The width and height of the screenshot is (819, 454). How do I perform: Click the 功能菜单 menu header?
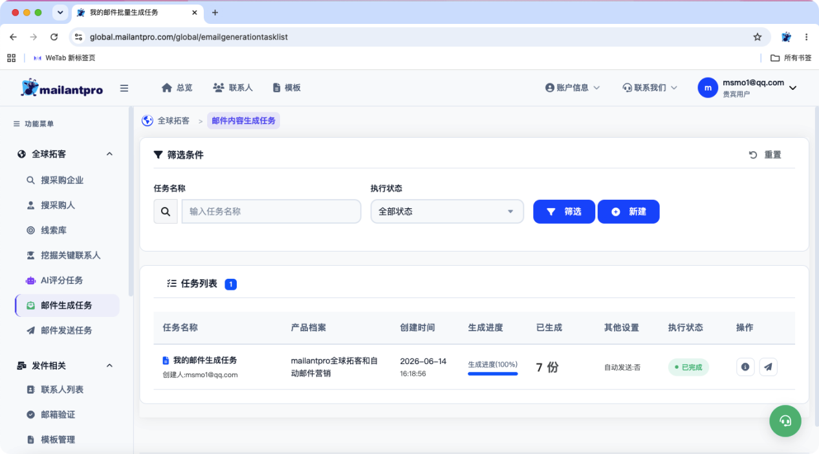(34, 124)
